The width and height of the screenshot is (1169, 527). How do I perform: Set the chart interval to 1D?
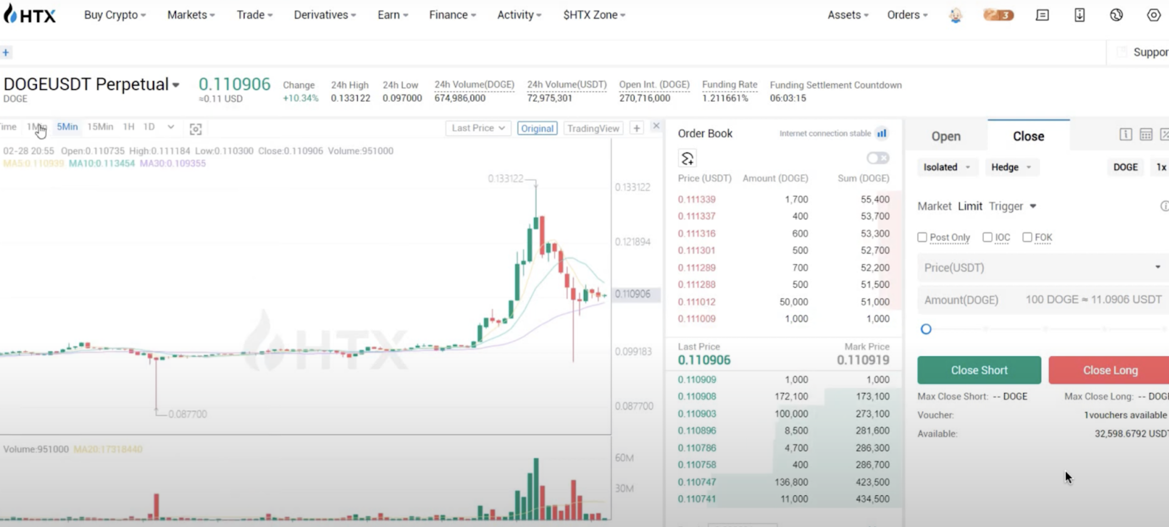149,127
